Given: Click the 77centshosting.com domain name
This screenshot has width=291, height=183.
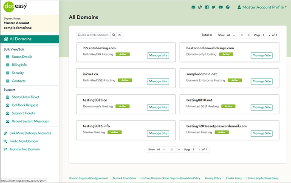Looking at the screenshot, I should click(99, 48).
